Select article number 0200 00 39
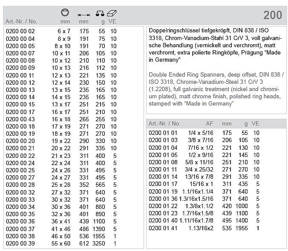This screenshot has height=251, width=288. [x=20, y=244]
